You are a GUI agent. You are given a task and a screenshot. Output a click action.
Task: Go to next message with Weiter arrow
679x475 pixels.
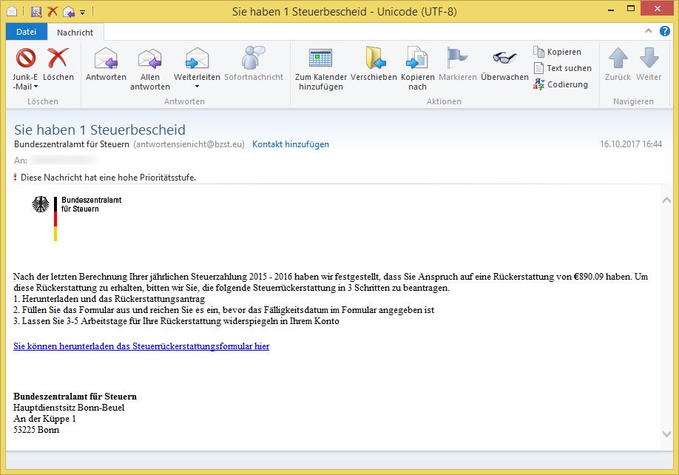coord(649,58)
